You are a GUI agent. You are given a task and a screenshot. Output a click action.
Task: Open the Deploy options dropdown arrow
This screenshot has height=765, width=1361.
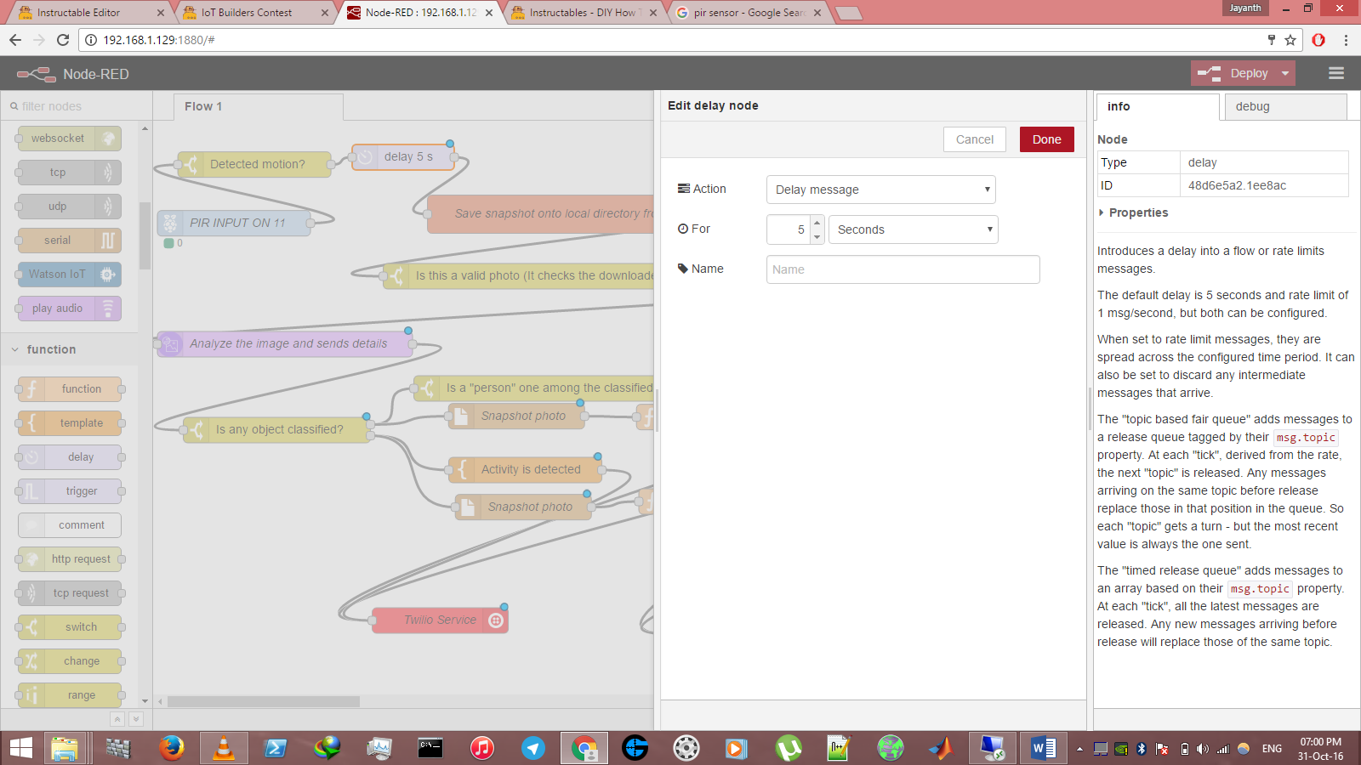[x=1283, y=73]
